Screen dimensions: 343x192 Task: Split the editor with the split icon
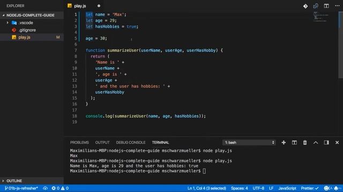pos(326,6)
